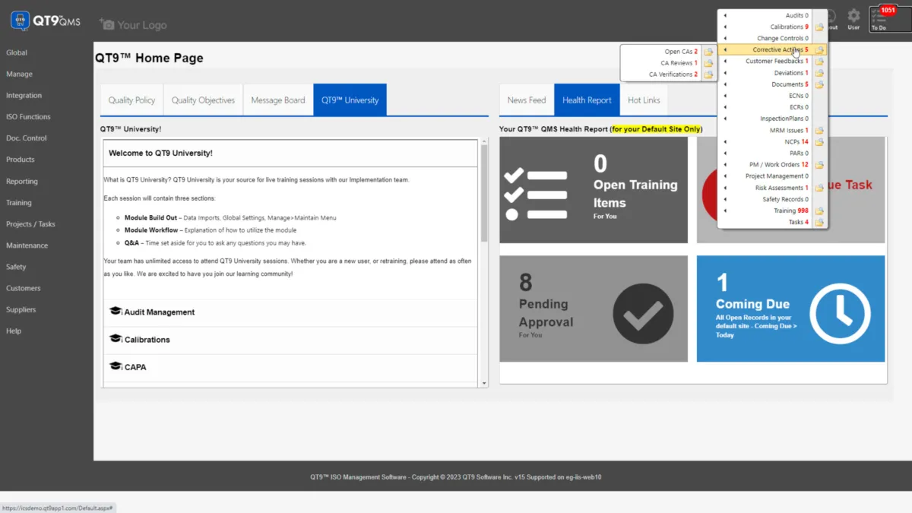The width and height of the screenshot is (912, 513).
Task: Switch to the Quality Policy tab
Action: click(131, 100)
